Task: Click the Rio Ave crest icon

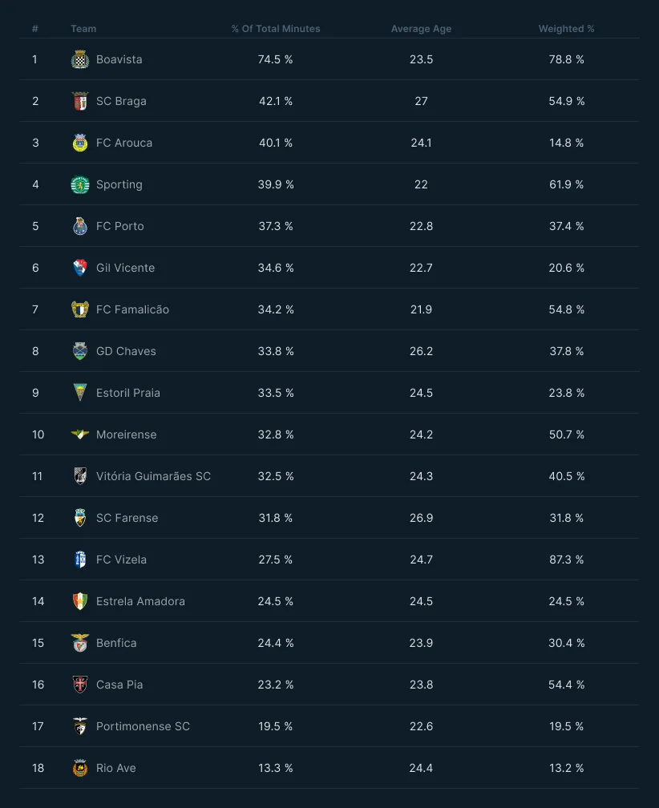Action: [x=80, y=768]
